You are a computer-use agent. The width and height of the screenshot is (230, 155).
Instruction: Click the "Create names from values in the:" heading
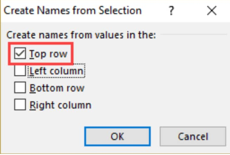pos(81,35)
